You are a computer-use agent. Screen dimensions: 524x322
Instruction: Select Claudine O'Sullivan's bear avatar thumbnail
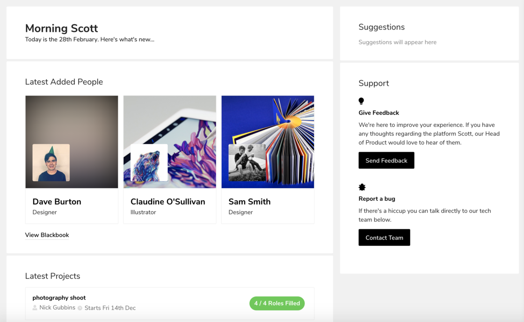click(149, 162)
